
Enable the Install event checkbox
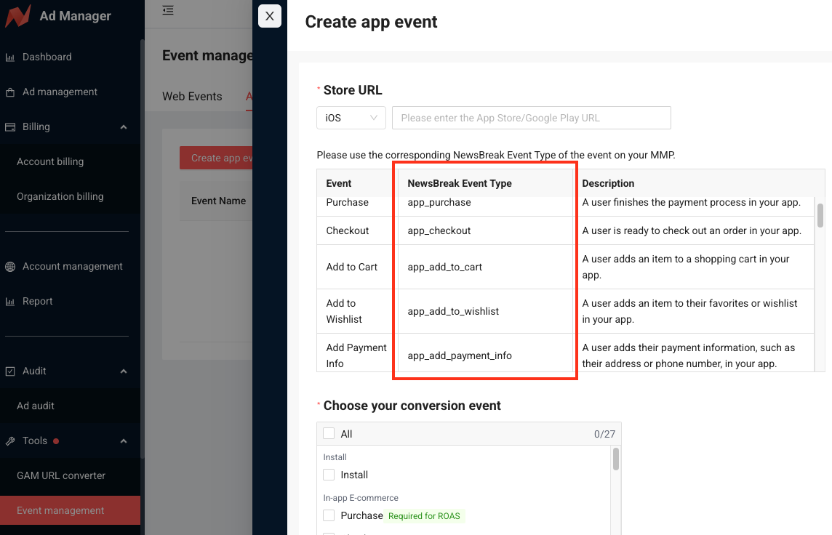[329, 475]
